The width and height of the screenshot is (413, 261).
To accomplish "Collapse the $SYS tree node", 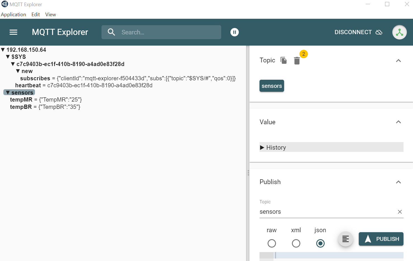I will click(x=8, y=57).
